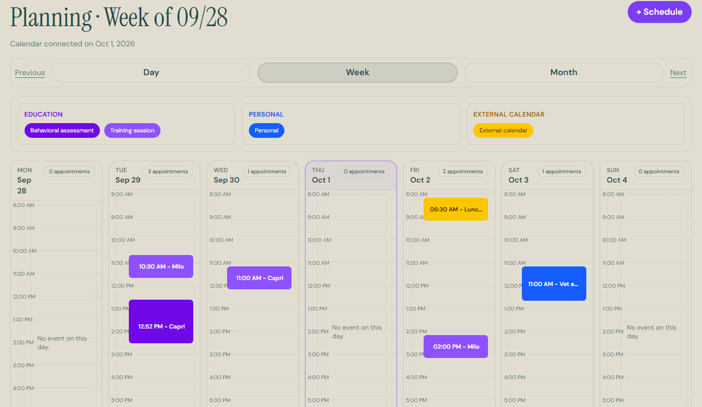The image size is (702, 407).
Task: Open the 12:52 PM Capri appointment
Action: point(161,321)
